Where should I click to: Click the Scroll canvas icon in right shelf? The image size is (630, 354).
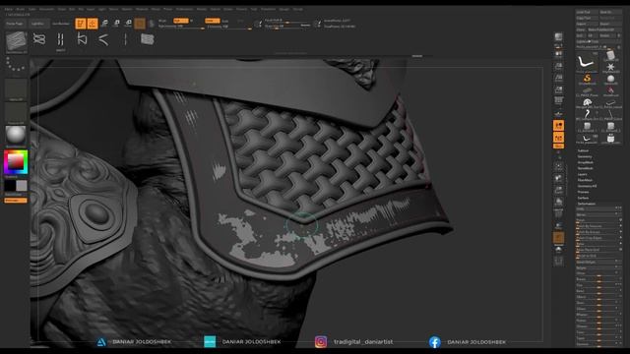[x=558, y=54]
